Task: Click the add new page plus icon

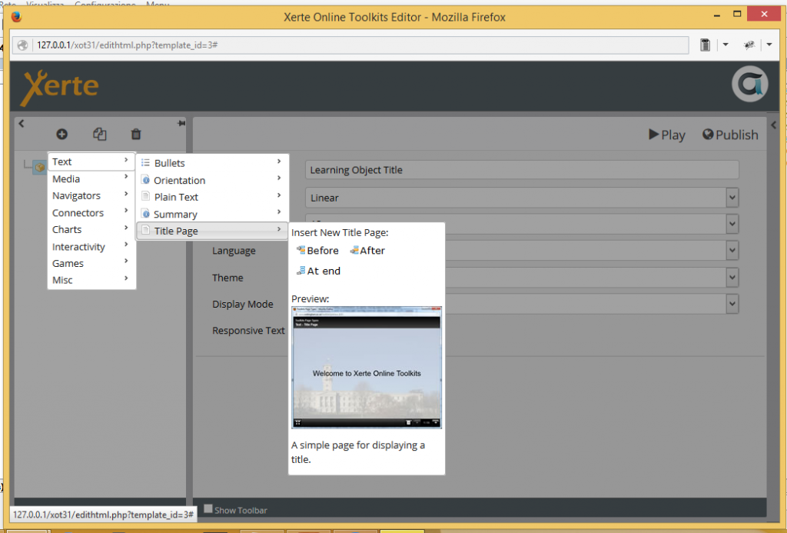Action: [x=61, y=134]
